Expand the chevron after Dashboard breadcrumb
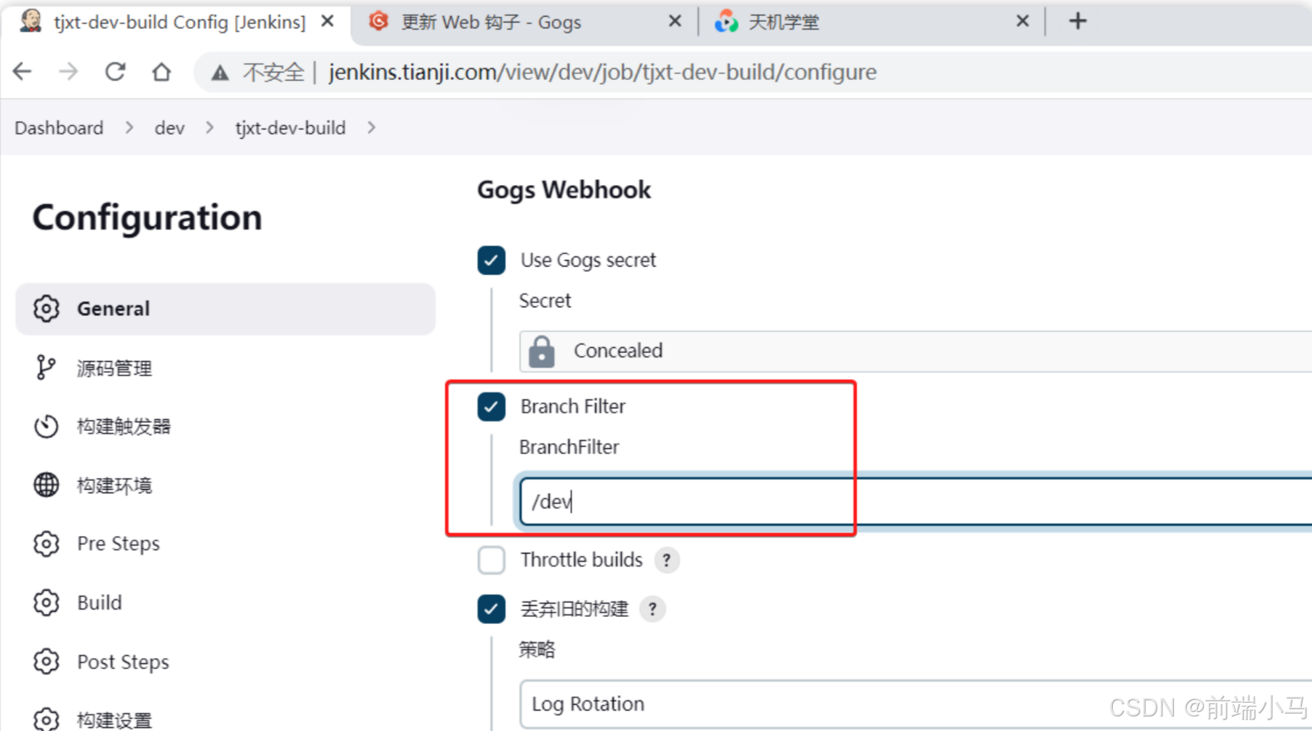Viewport: 1312px width, 731px height. click(129, 128)
